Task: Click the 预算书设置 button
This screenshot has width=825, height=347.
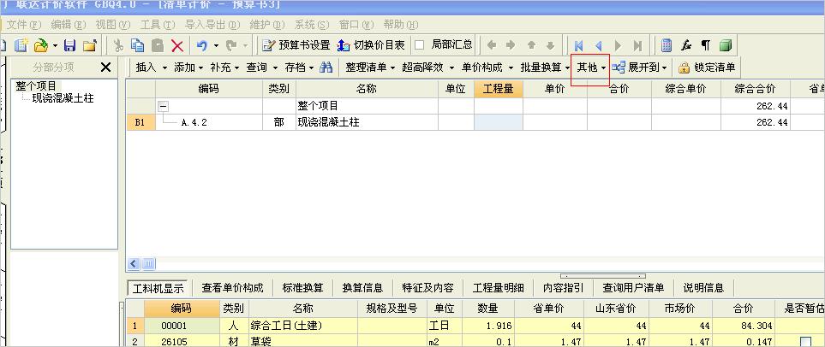Action: [296, 45]
